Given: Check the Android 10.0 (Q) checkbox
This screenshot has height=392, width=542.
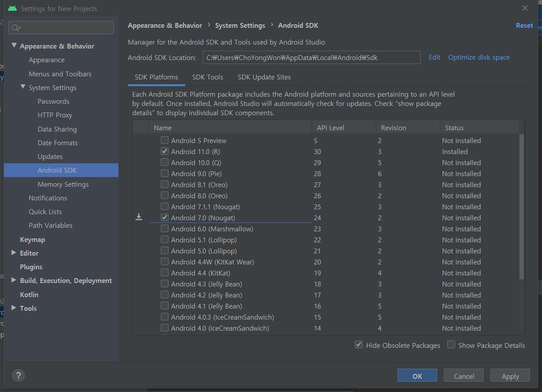Looking at the screenshot, I should click(x=164, y=162).
